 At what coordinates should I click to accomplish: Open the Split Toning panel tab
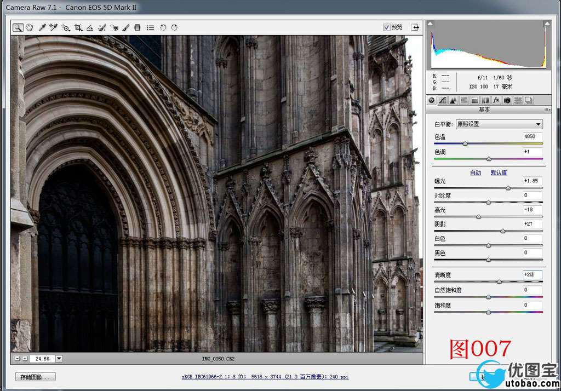pos(475,101)
